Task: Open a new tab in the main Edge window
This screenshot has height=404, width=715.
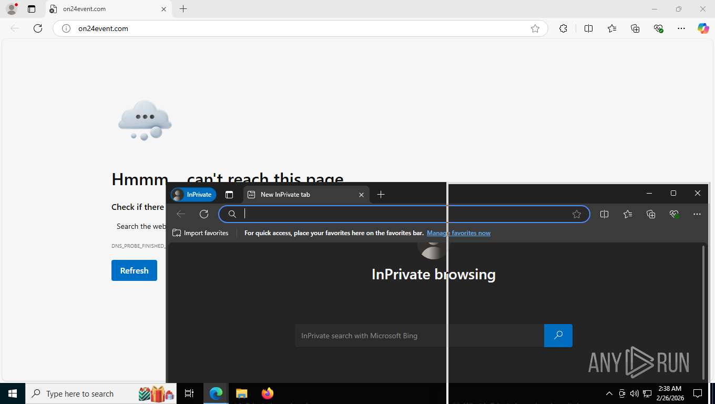Action: click(x=183, y=9)
